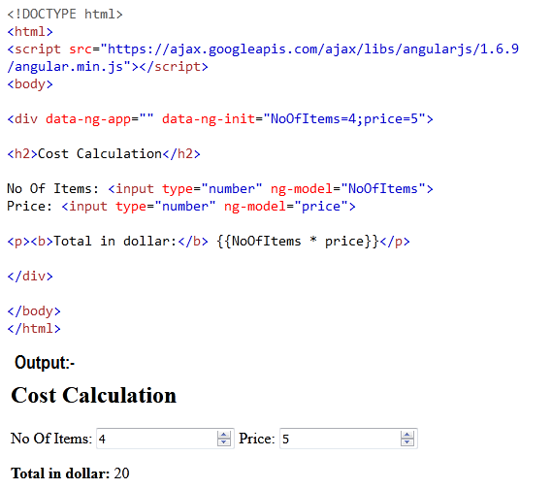The image size is (552, 489).
Task: Click the '<h2>Cost Calculation</h2>' code line
Action: pos(104,154)
